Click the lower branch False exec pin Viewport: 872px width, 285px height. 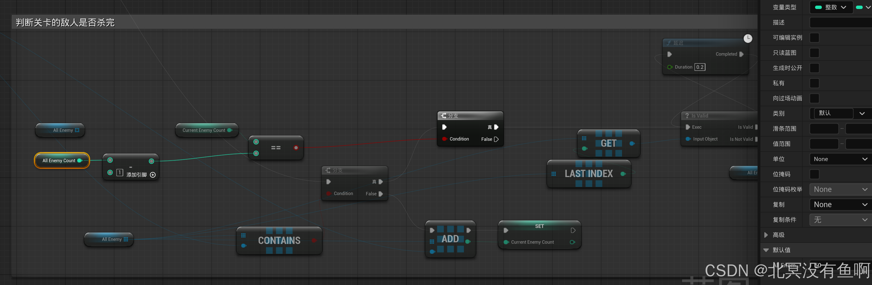pos(380,194)
